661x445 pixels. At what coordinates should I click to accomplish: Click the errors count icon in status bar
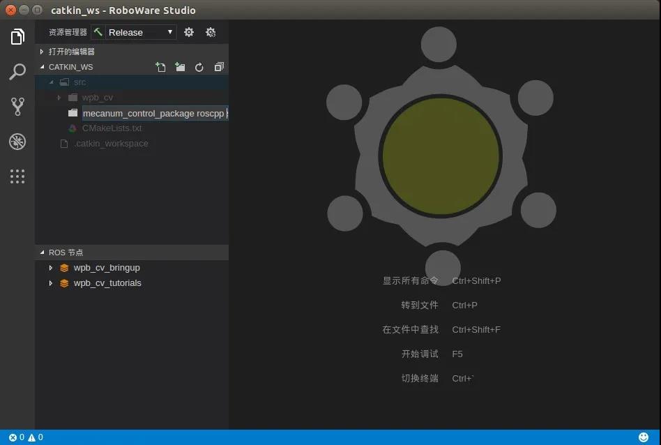click(13, 437)
